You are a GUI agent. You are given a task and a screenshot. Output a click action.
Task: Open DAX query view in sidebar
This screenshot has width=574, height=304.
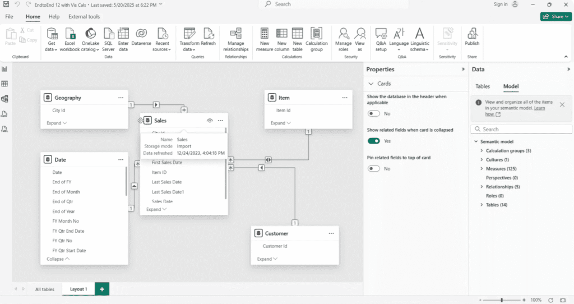(4, 114)
